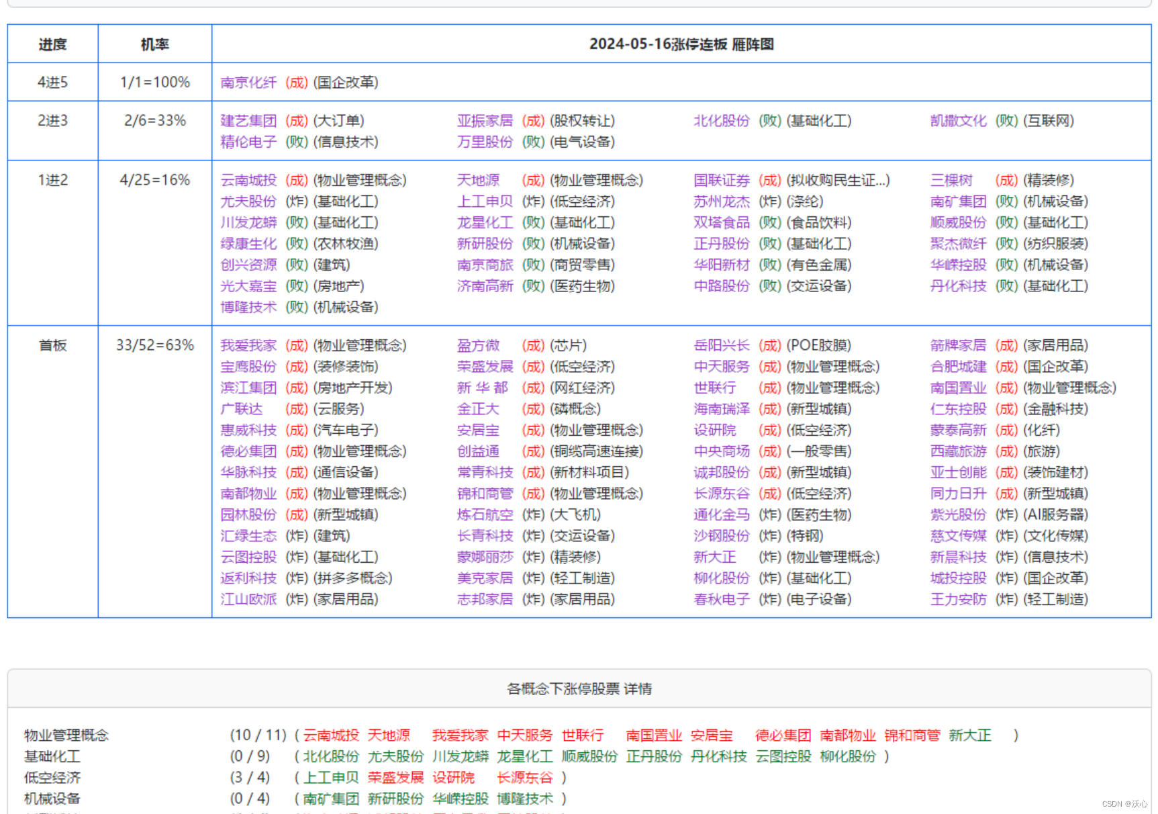Click the (10 / 11) count for 物业管理概念
1158x814 pixels.
(x=258, y=735)
